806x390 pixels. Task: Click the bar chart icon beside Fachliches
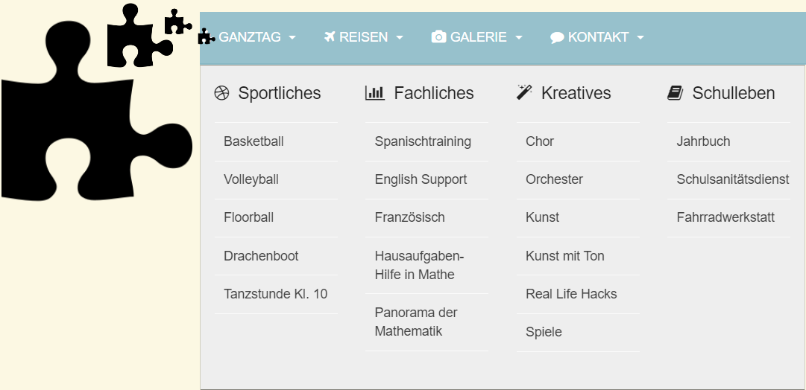pyautogui.click(x=374, y=93)
